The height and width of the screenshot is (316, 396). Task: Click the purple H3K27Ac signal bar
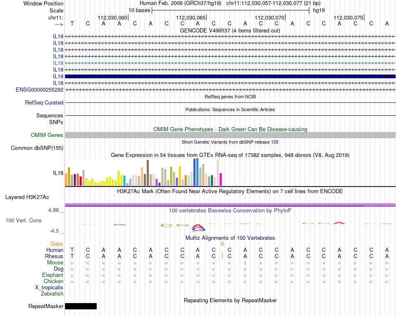pos(230,204)
